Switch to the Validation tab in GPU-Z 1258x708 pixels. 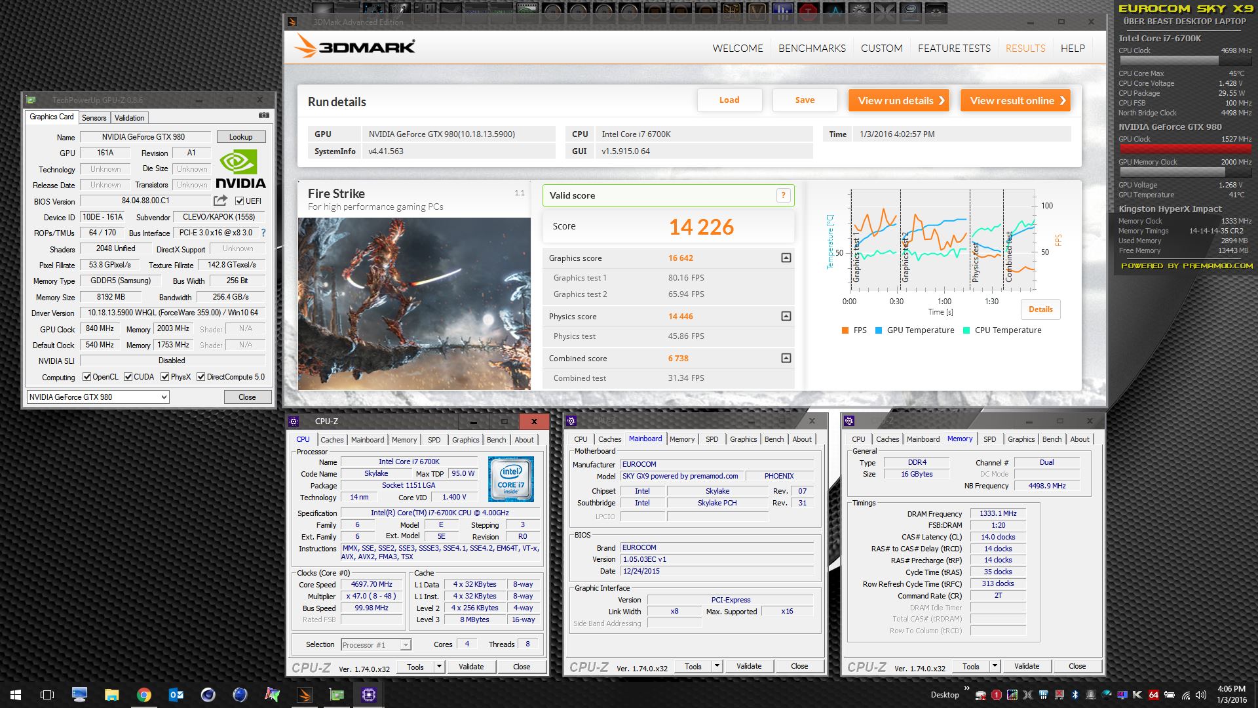click(129, 118)
